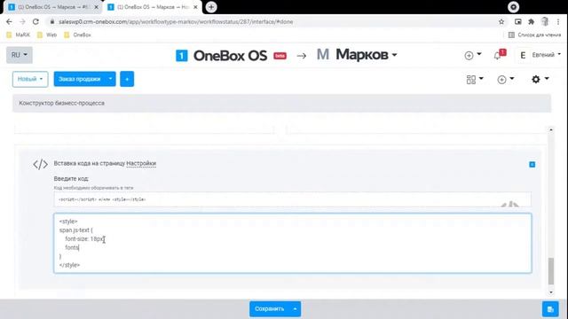Click the address bar URL
The height and width of the screenshot is (319, 568).
176,21
